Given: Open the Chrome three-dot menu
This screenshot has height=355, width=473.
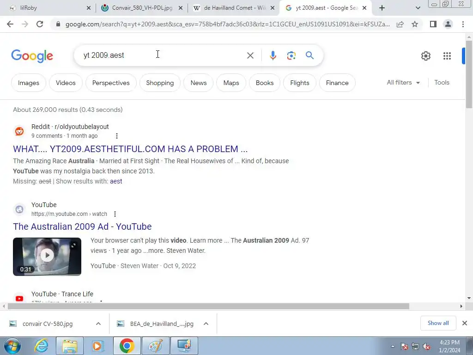Looking at the screenshot, I should point(463,24).
